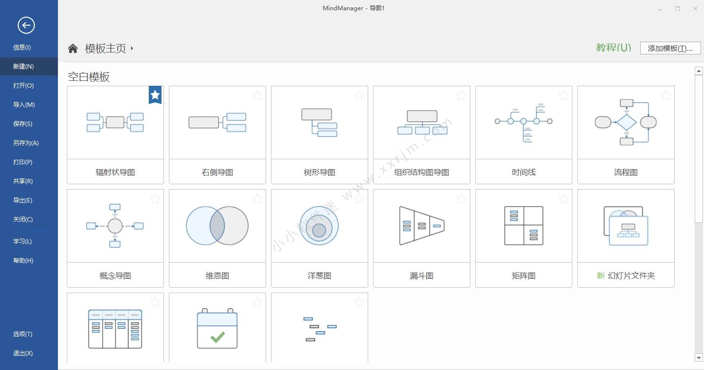704x370 pixels.
Task: Select 另存为(A) in the sidebar
Action: pos(26,143)
